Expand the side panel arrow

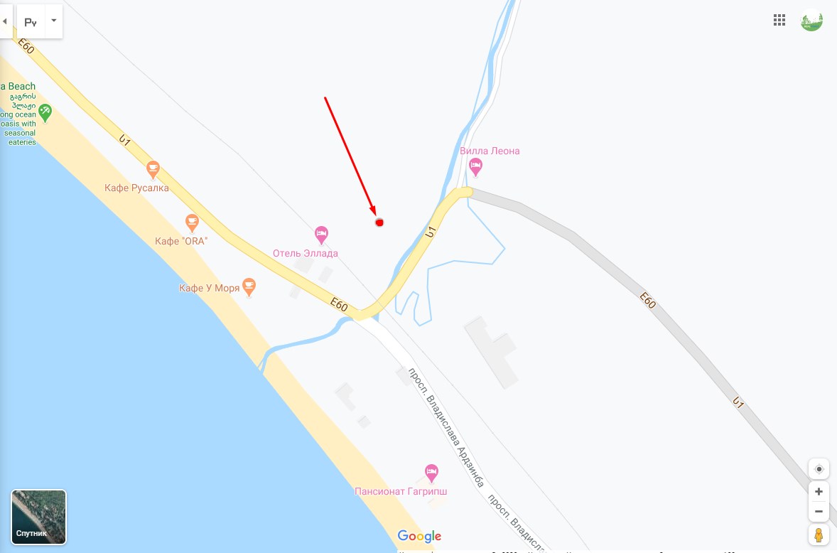click(5, 21)
